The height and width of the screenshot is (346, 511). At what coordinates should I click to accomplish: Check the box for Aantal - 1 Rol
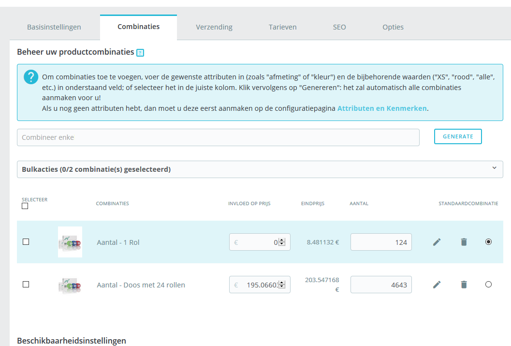coord(26,241)
